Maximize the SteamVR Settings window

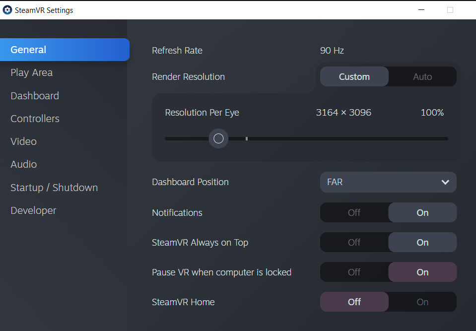pyautogui.click(x=450, y=10)
